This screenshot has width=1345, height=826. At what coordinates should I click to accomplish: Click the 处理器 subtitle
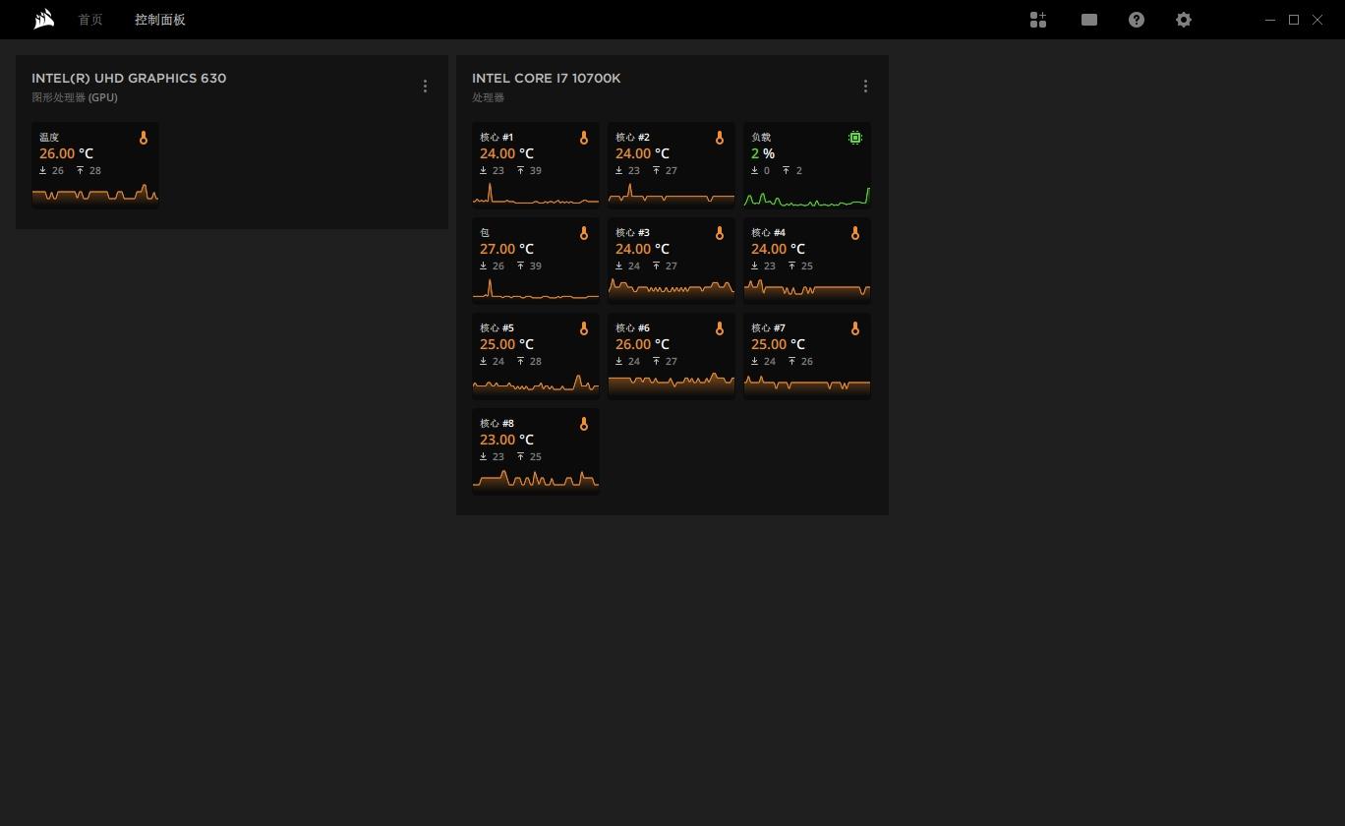click(x=489, y=97)
